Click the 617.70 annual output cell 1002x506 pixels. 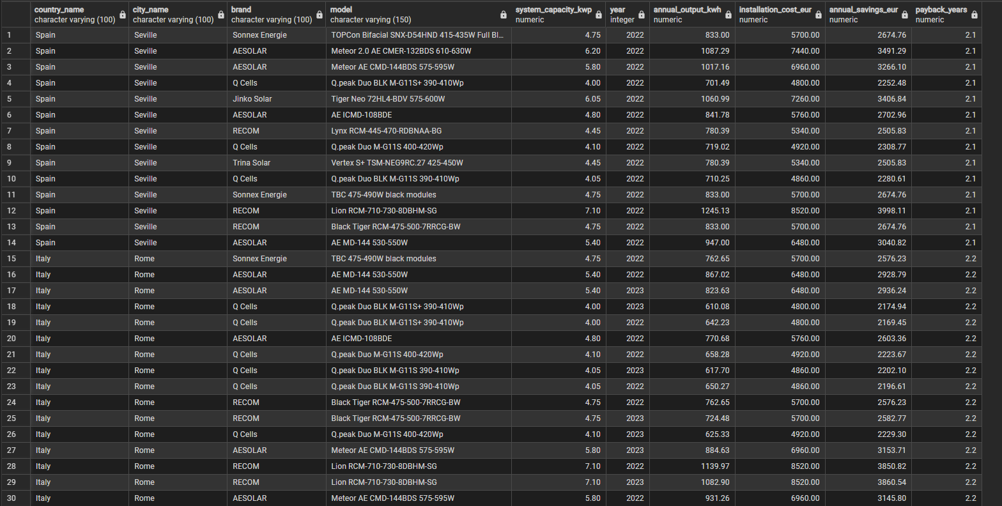point(692,371)
